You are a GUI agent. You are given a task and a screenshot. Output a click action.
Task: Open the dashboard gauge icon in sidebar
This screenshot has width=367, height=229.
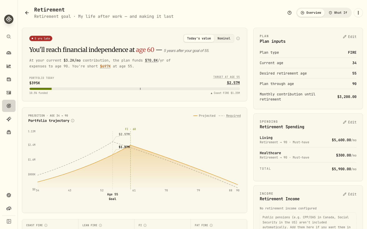pyautogui.click(x=9, y=53)
